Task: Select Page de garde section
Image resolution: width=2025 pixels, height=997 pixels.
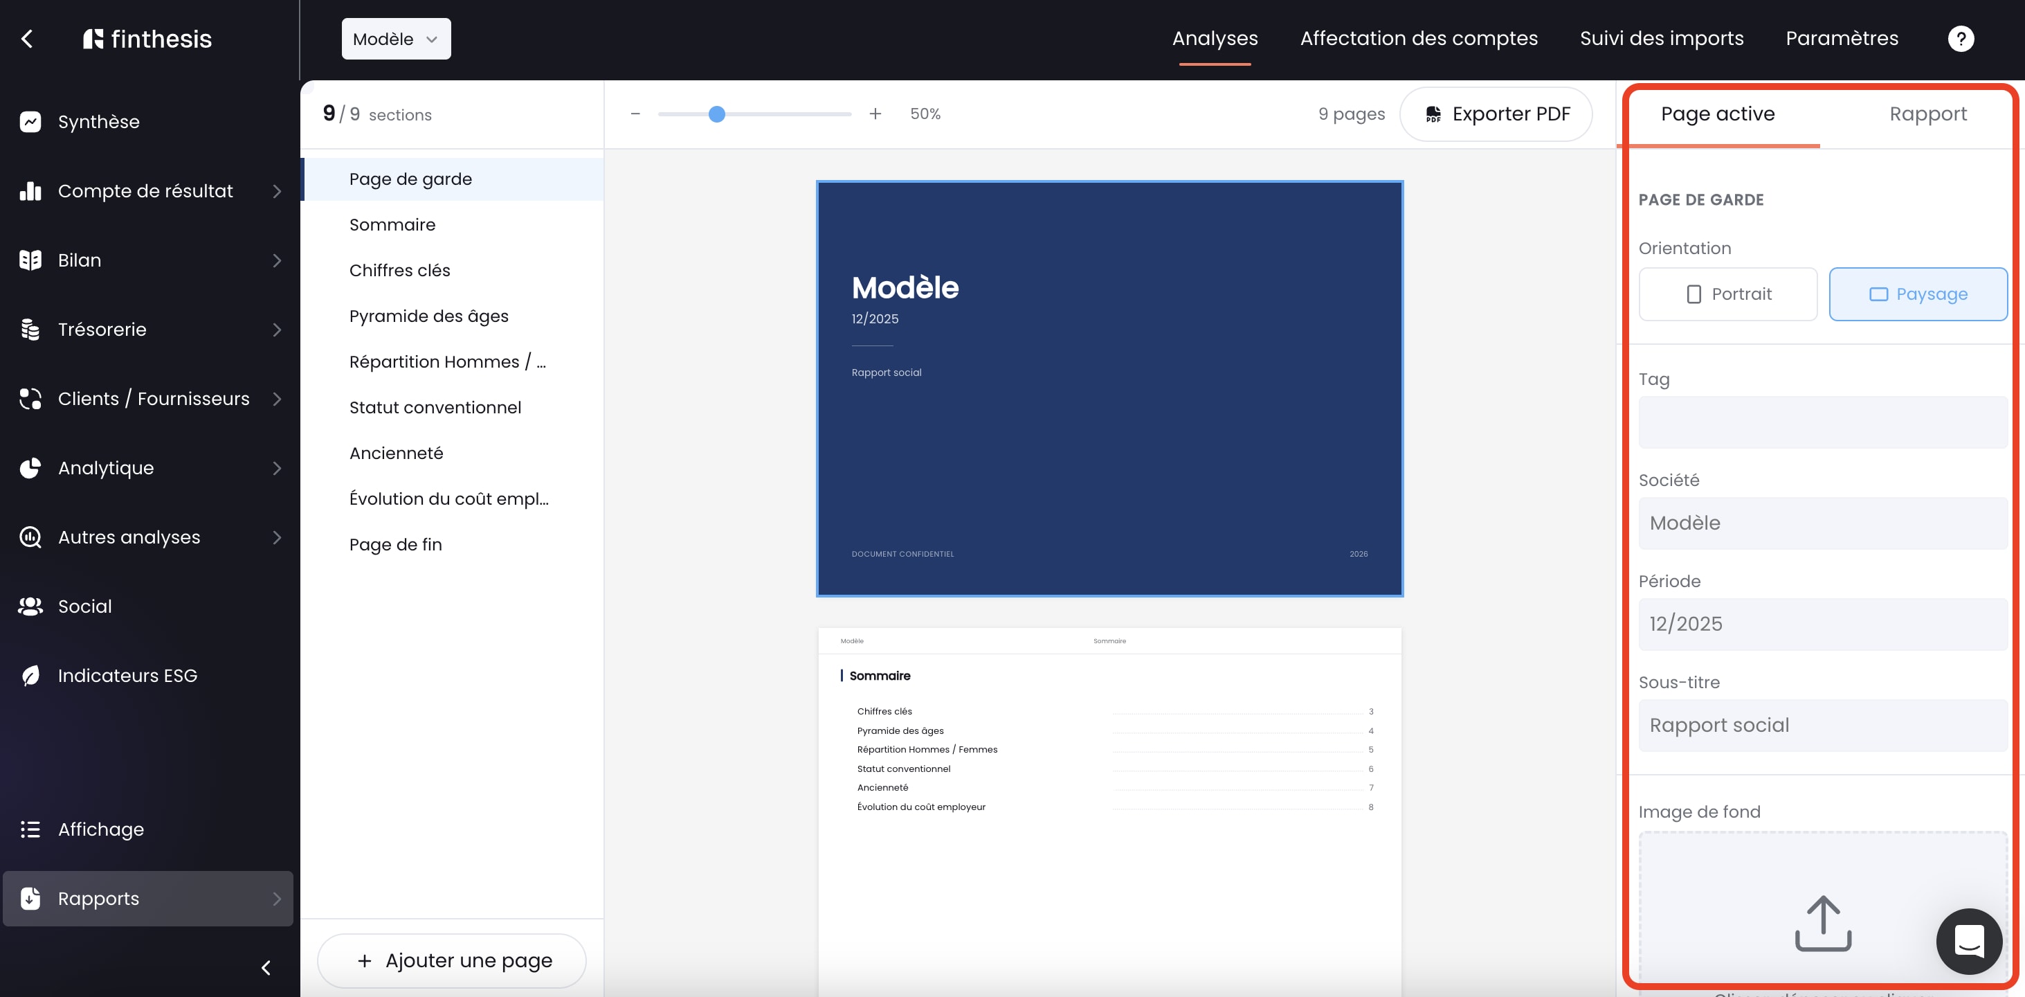Action: point(453,179)
